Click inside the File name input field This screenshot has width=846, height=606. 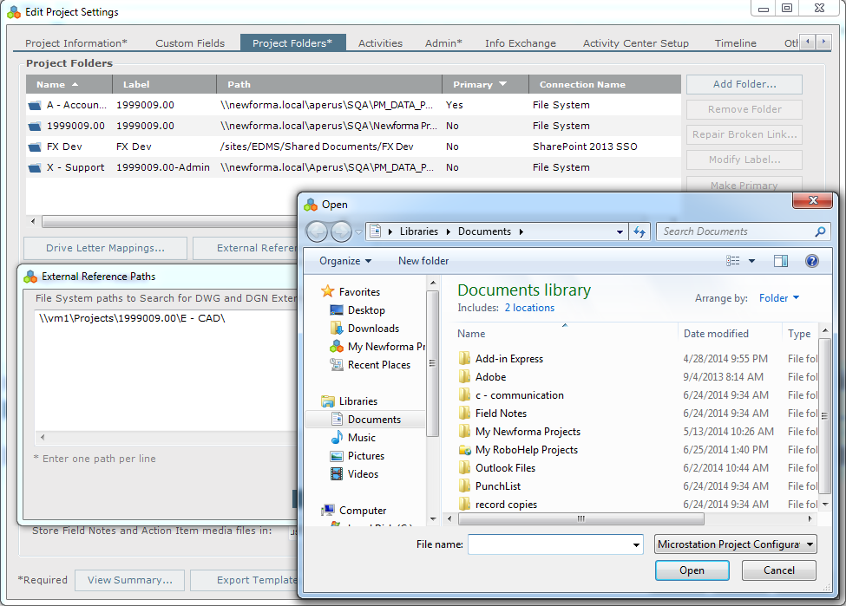[549, 544]
